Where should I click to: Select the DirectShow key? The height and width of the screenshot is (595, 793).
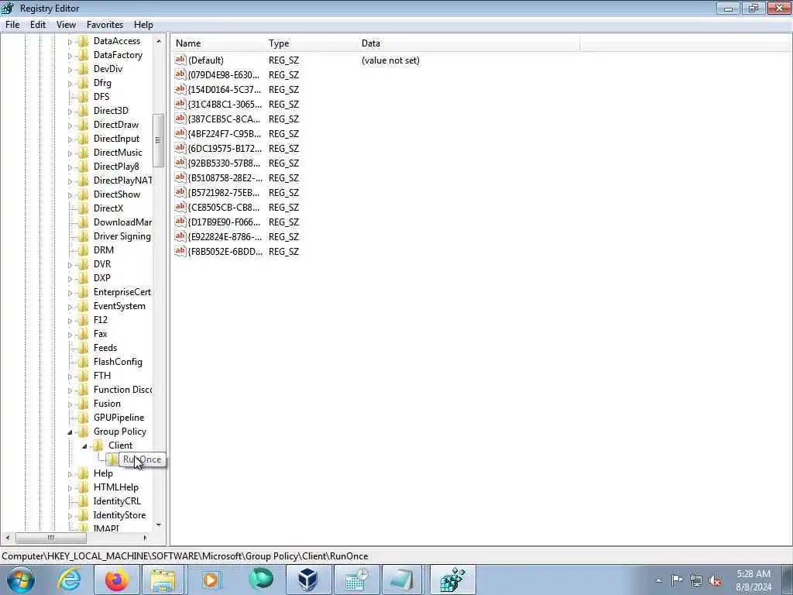point(117,194)
